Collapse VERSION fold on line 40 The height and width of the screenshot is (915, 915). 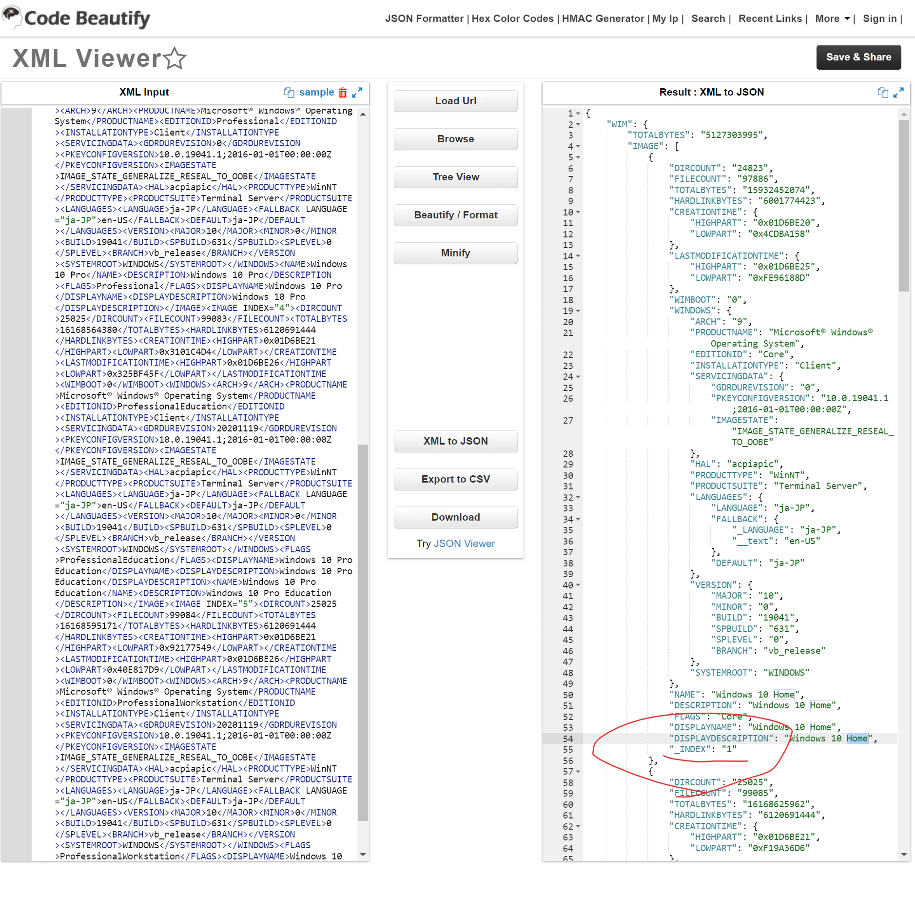pyautogui.click(x=578, y=585)
